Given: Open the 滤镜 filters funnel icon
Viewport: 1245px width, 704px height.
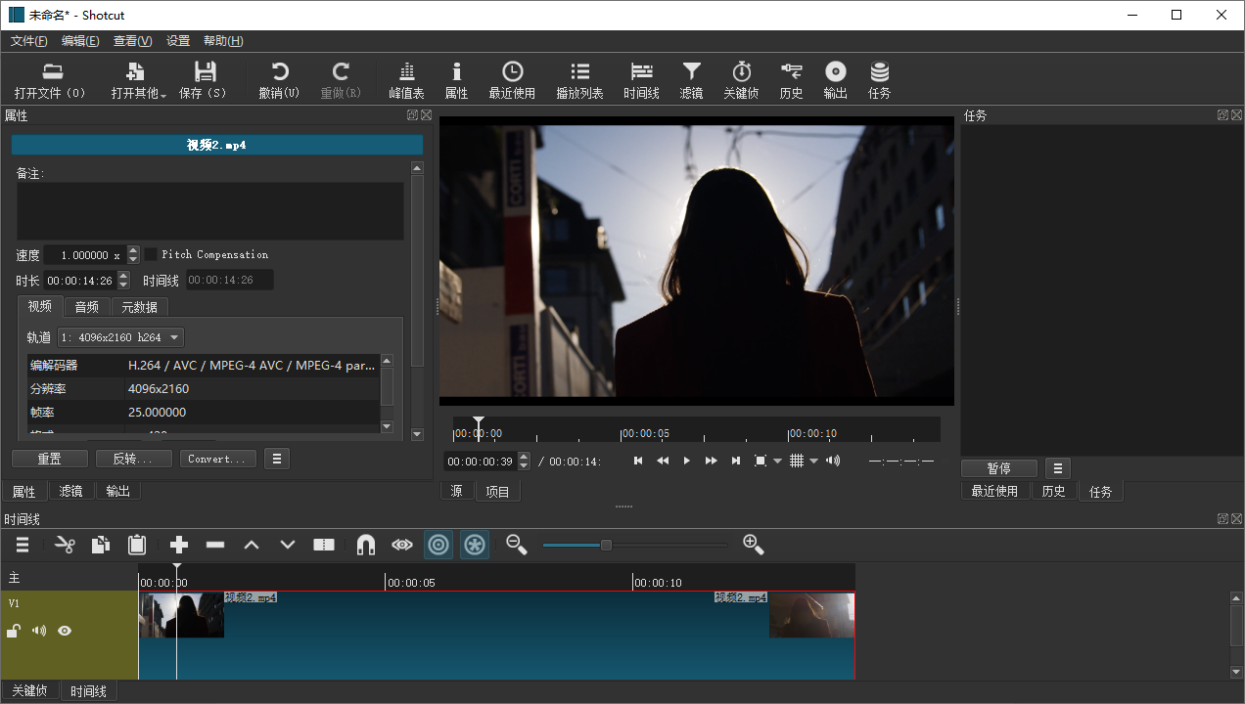Looking at the screenshot, I should 691,80.
